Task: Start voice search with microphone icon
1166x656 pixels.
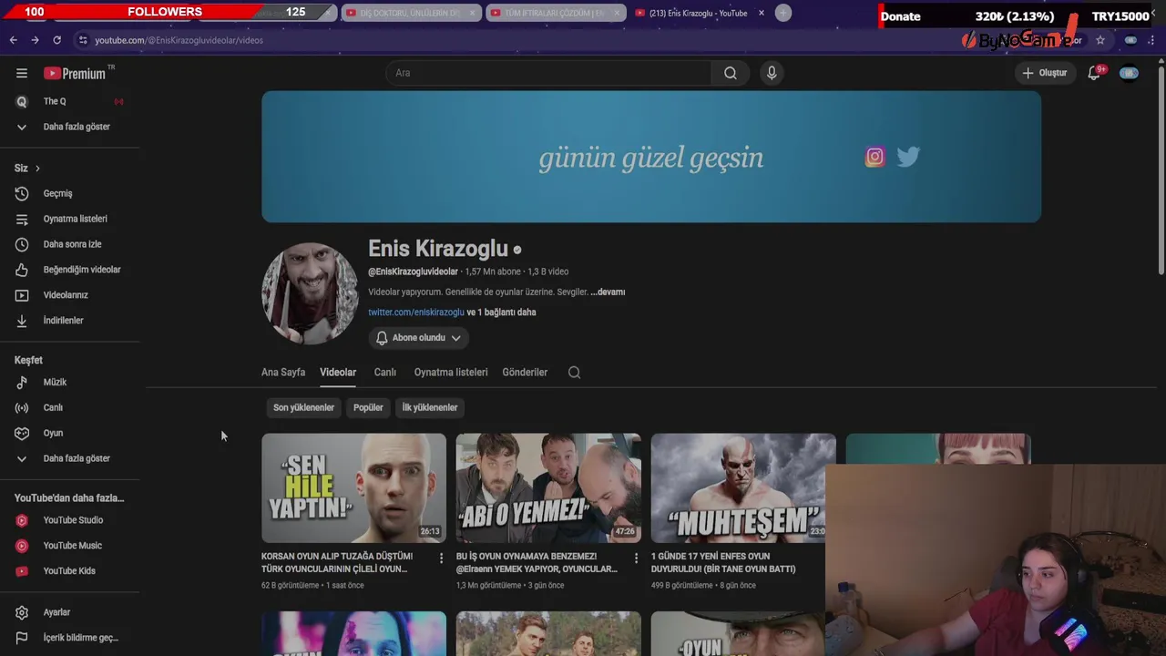Action: [772, 73]
